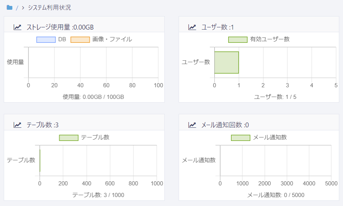Click the ストレージ使用量 :0.00GB panel header

pos(60,27)
